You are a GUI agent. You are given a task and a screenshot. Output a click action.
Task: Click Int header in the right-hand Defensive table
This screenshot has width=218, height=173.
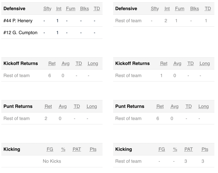pos(167,9)
